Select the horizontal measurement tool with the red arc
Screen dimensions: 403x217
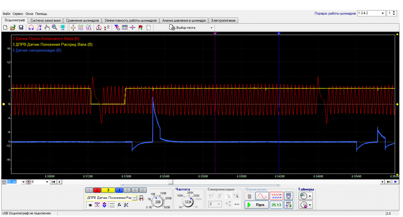31,28
